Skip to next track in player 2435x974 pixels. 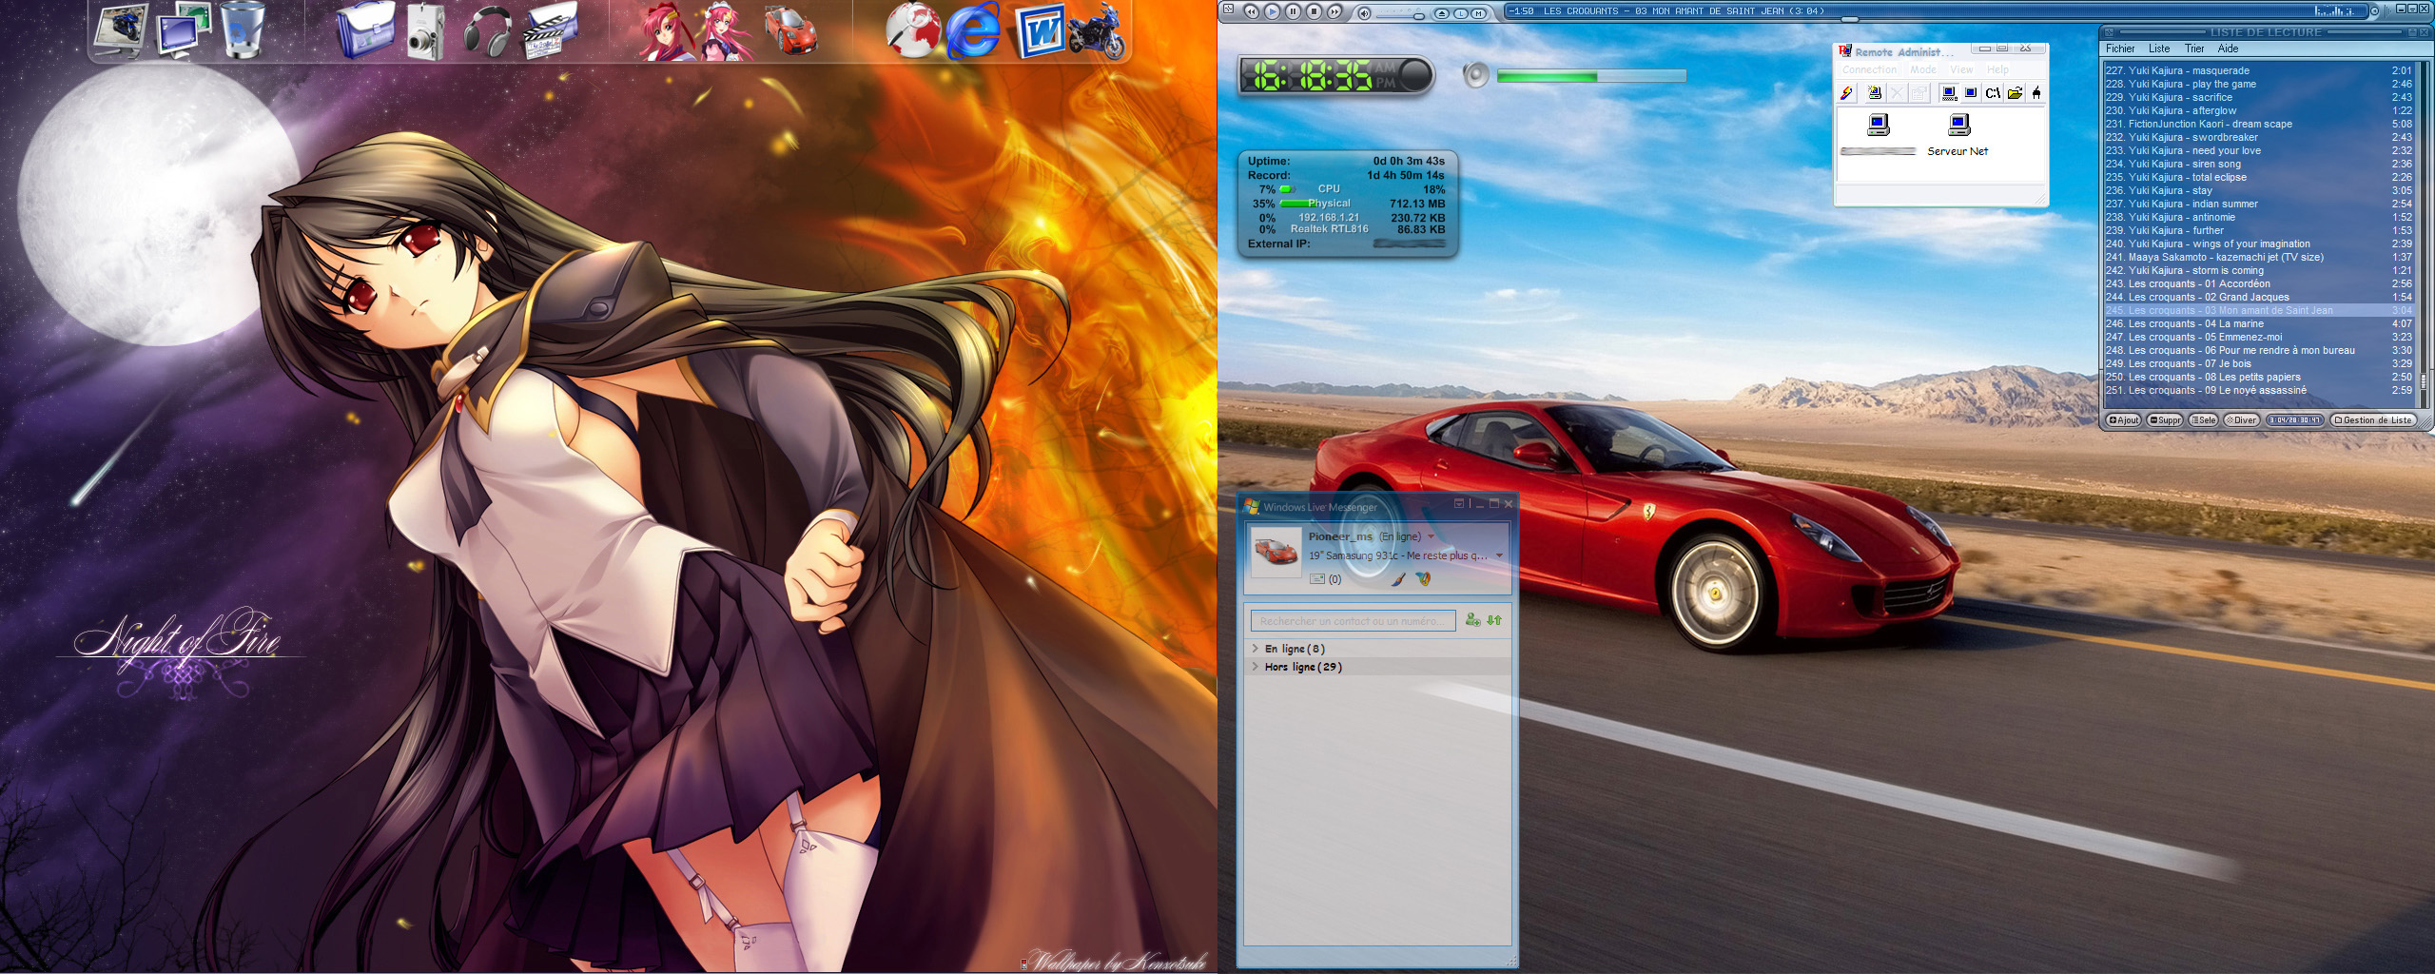[x=1334, y=11]
